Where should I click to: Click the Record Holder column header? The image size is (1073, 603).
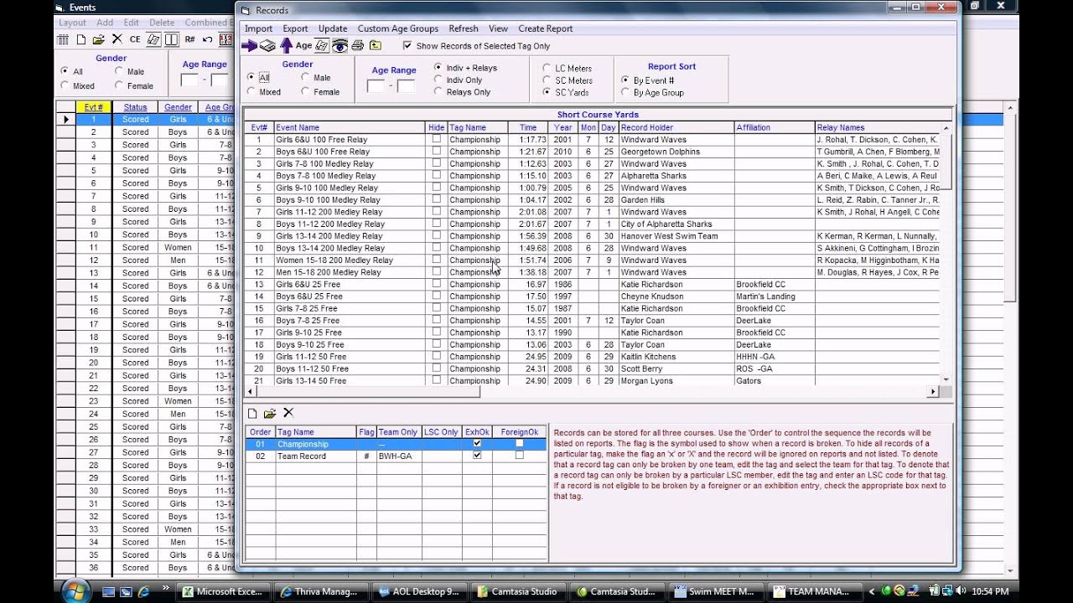coord(676,127)
